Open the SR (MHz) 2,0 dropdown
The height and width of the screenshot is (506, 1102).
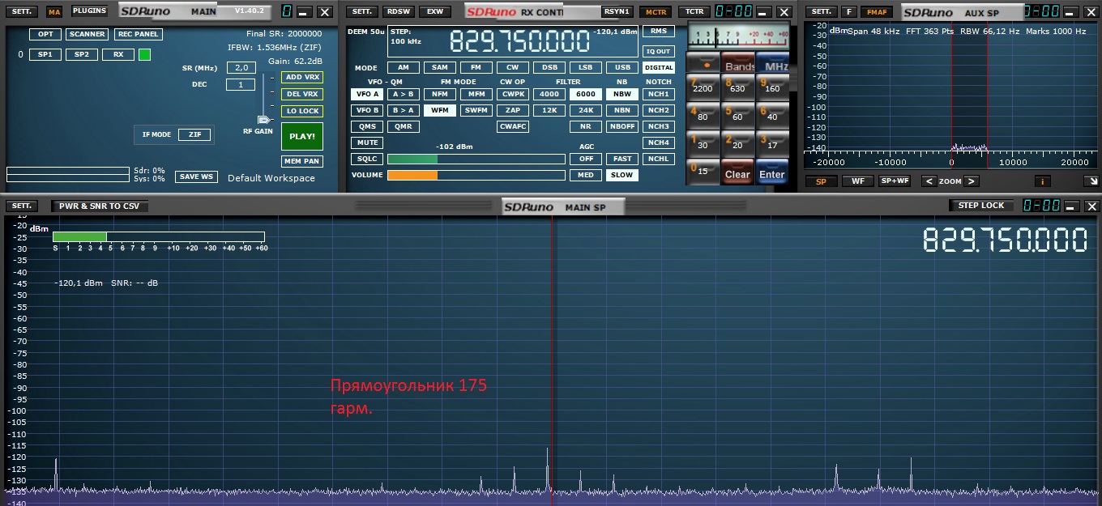pyautogui.click(x=241, y=68)
